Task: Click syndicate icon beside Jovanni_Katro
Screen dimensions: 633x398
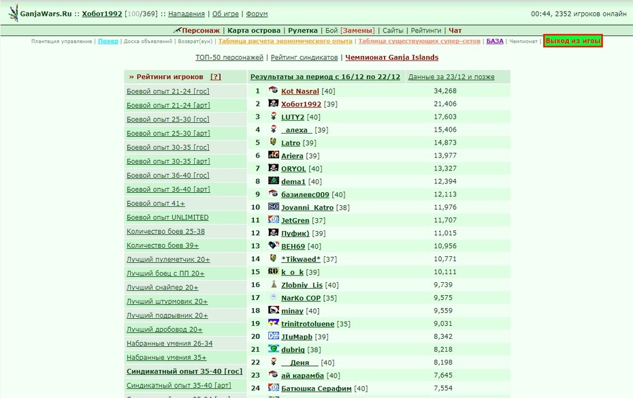Action: click(274, 206)
